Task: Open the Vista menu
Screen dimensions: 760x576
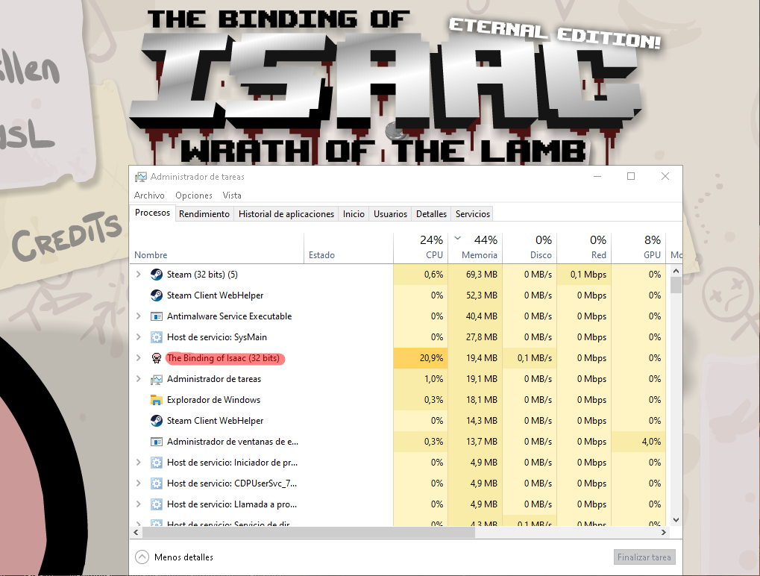Action: (x=232, y=195)
